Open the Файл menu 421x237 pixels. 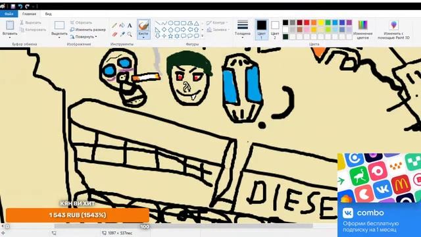click(9, 14)
